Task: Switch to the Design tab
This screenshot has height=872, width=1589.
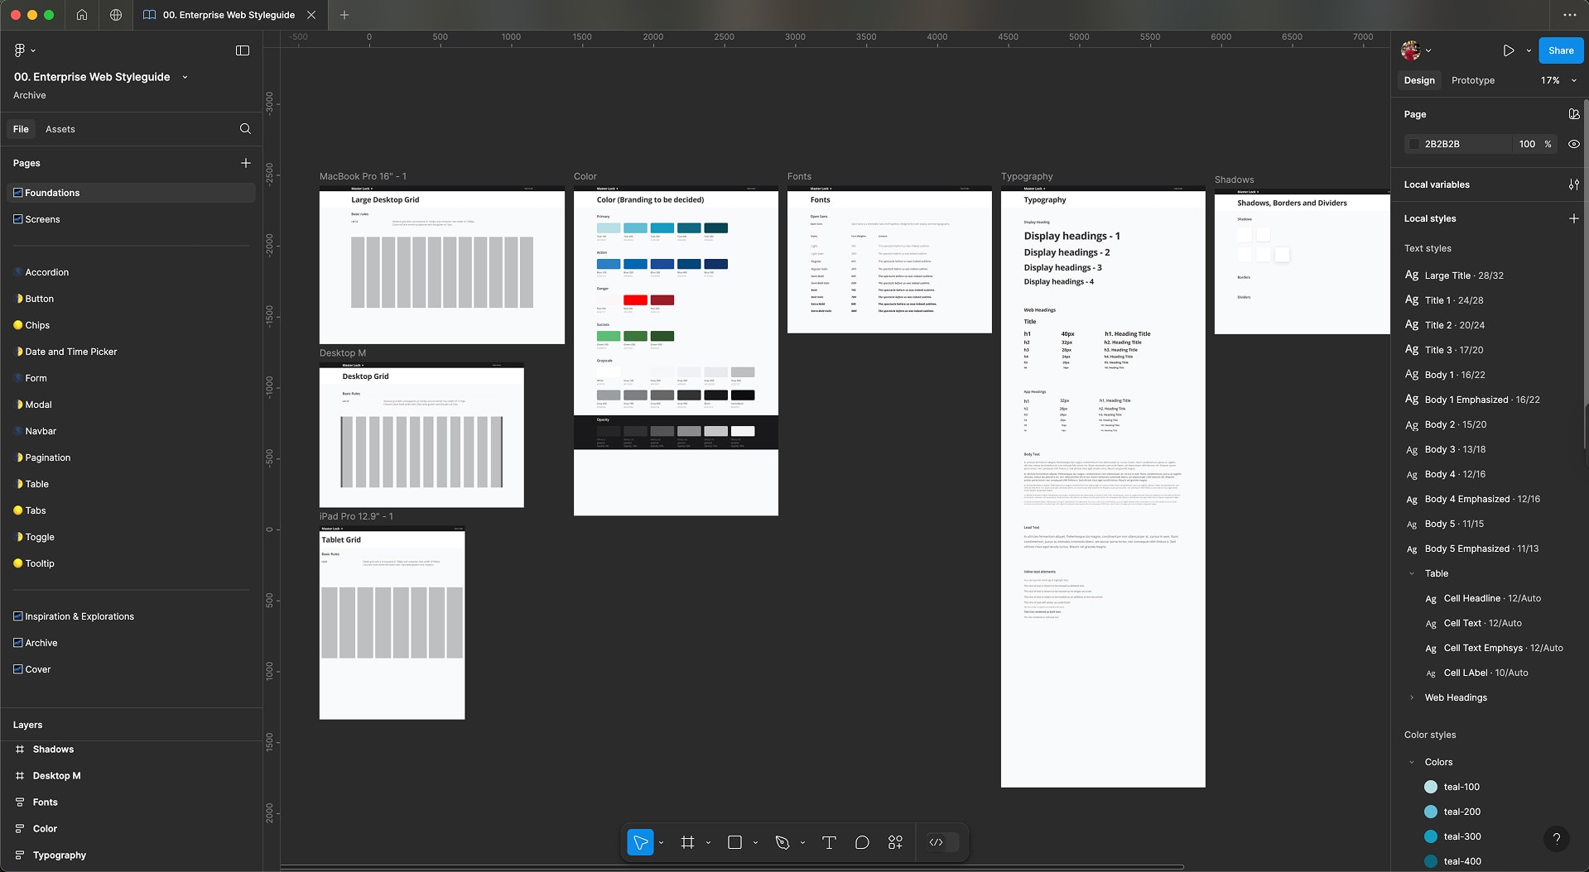Action: (x=1419, y=80)
